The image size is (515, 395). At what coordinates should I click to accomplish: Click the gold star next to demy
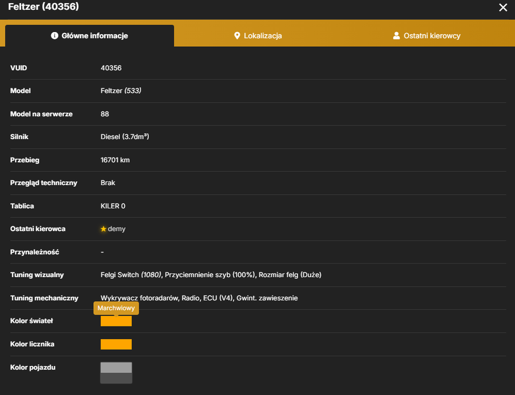tap(103, 229)
